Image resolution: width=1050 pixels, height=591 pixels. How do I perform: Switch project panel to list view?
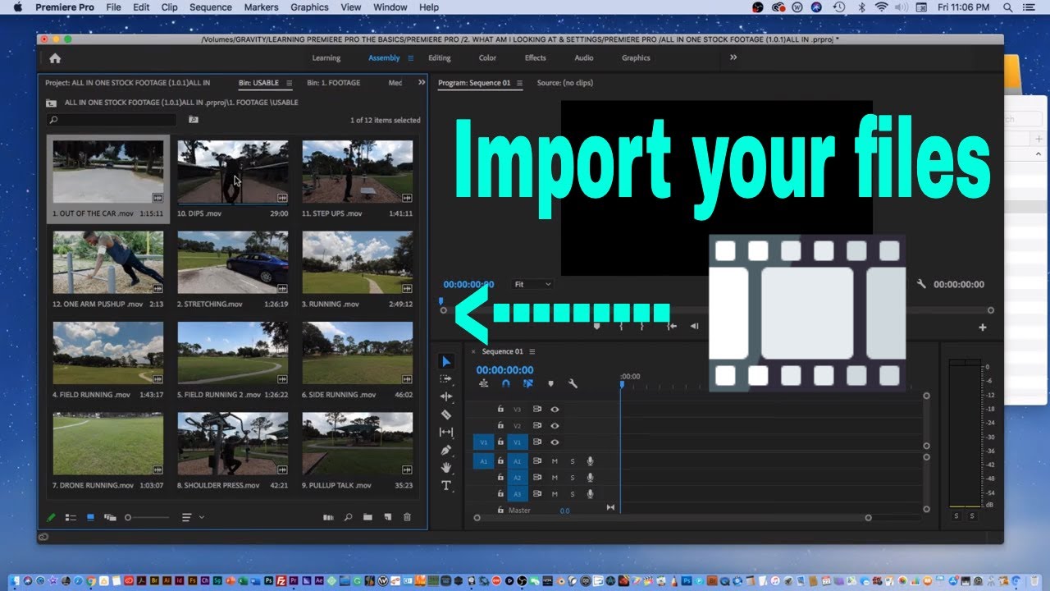71,518
